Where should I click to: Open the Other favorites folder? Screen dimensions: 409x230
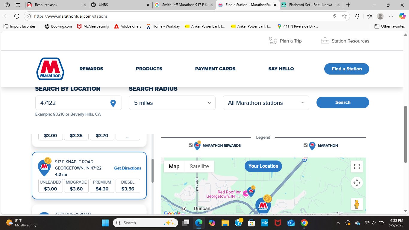click(x=390, y=26)
